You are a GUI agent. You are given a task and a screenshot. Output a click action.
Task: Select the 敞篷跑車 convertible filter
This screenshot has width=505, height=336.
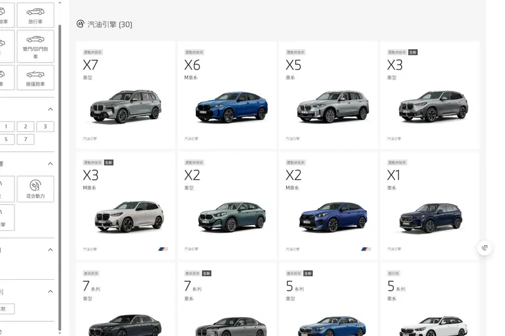35,78
